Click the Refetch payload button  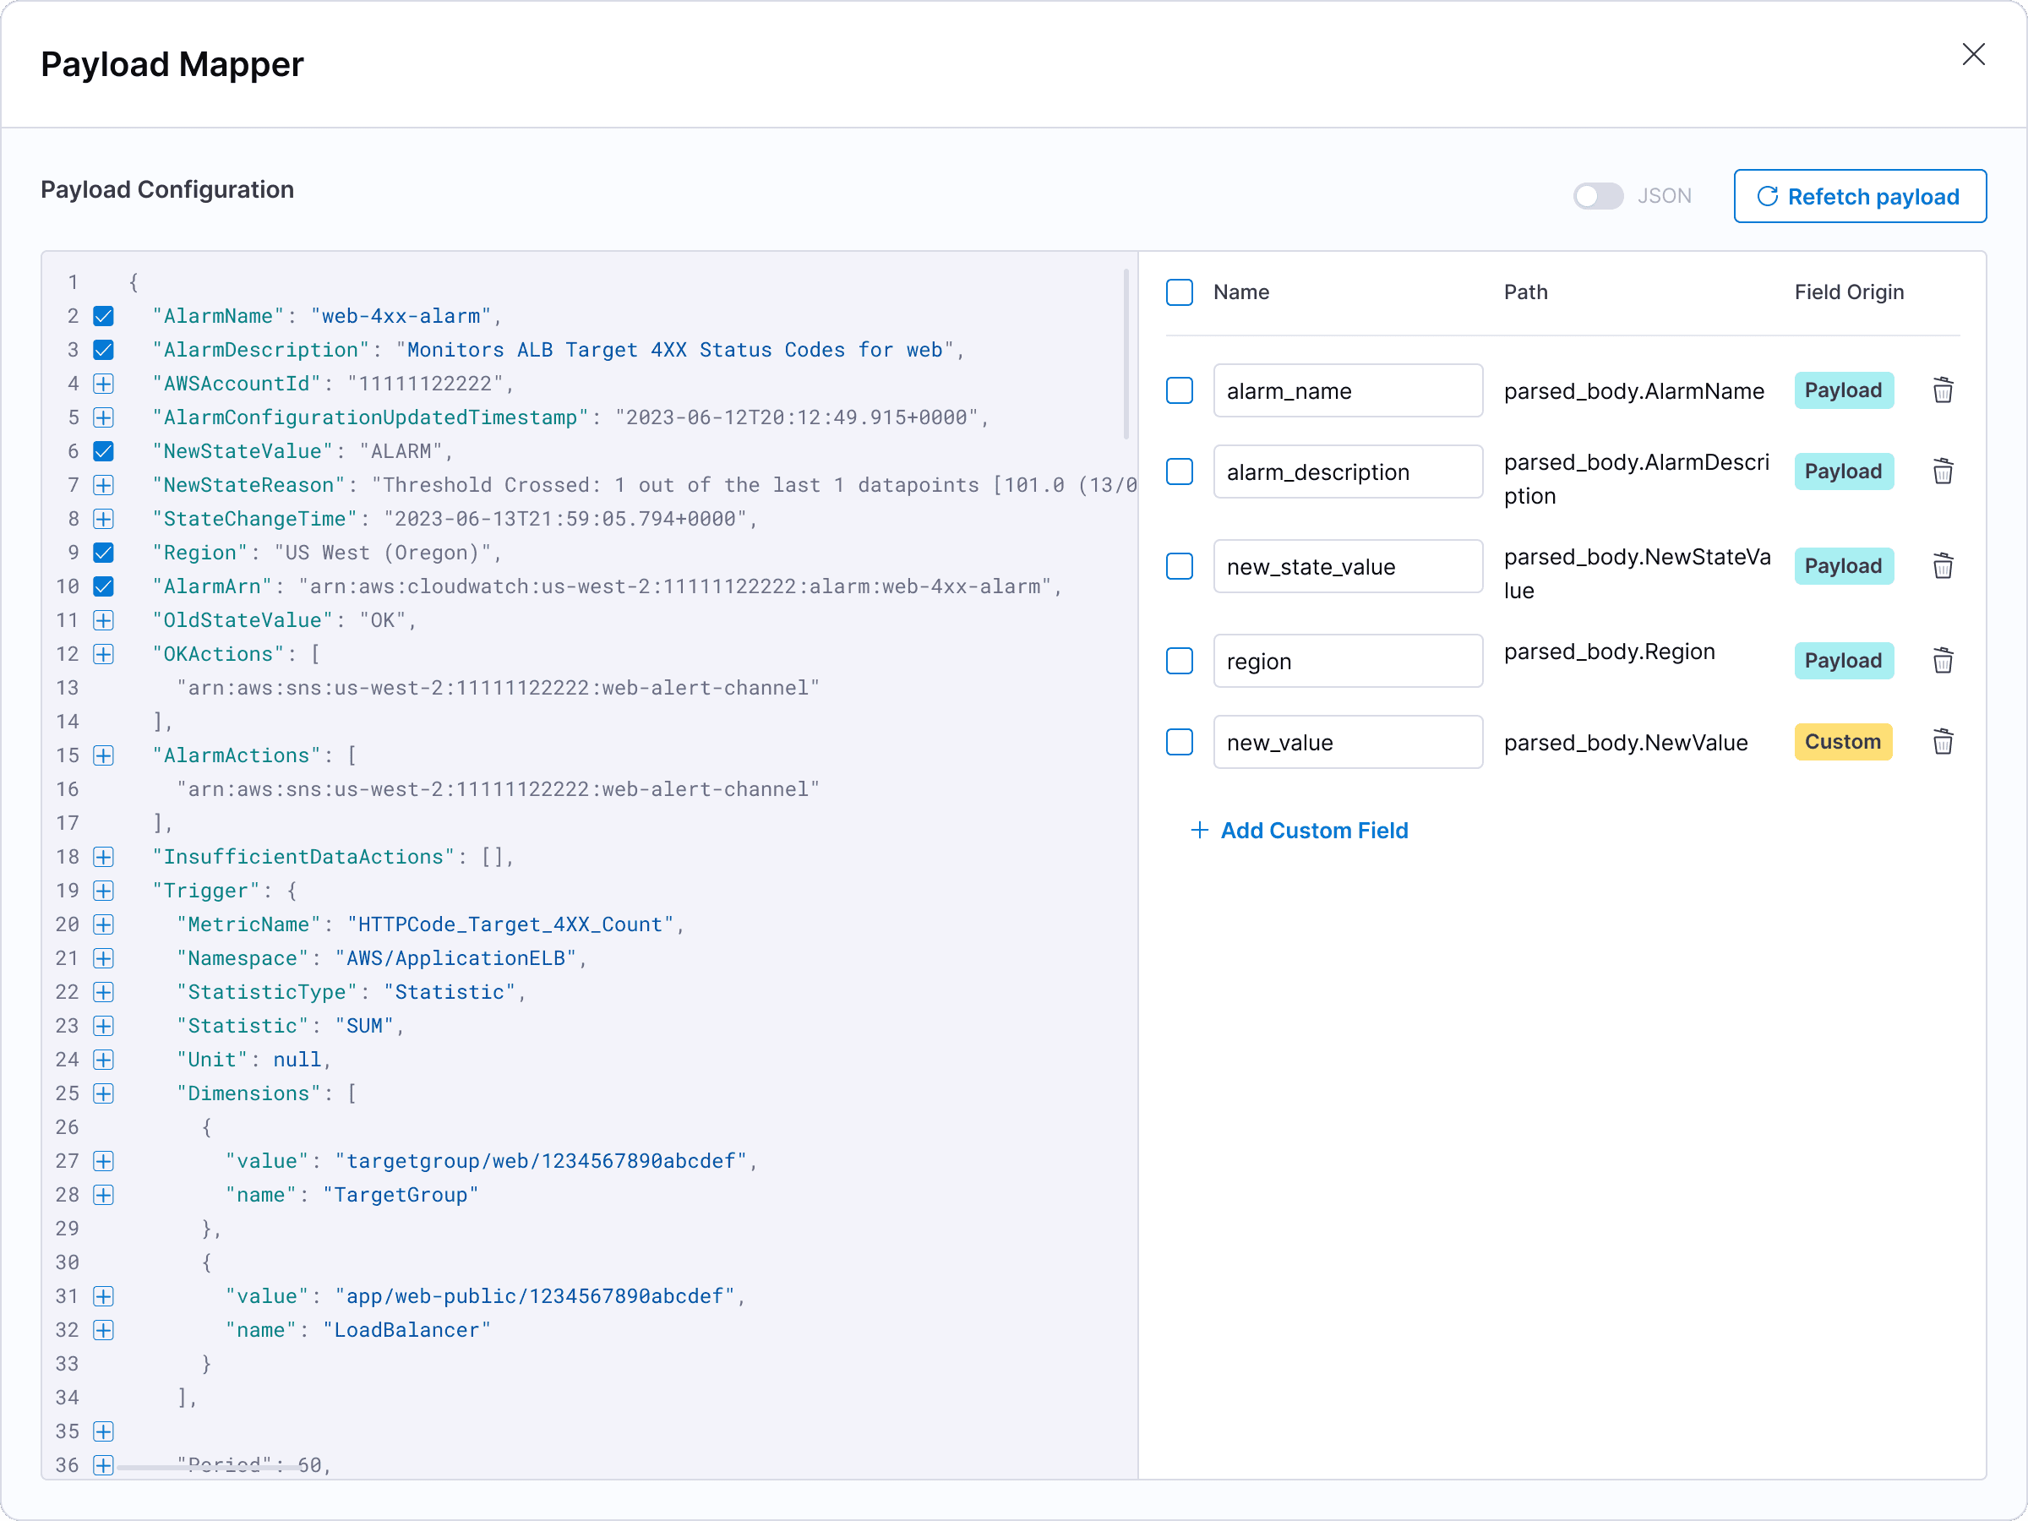click(1859, 196)
